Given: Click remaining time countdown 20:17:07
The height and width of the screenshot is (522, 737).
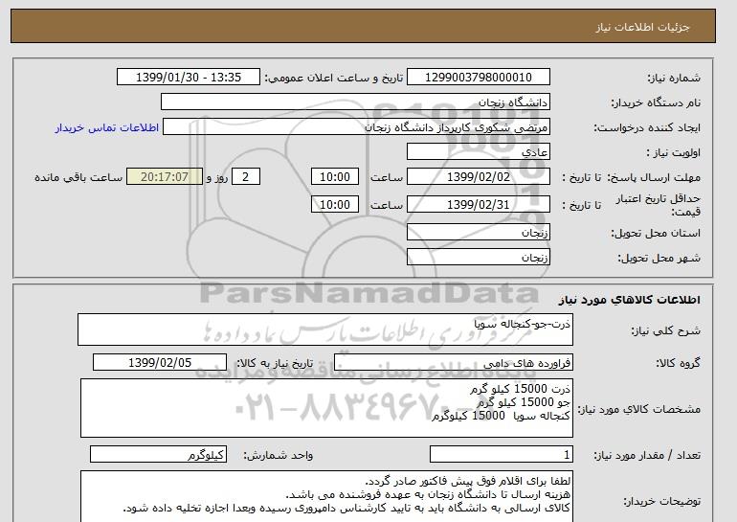Looking at the screenshot, I should [x=165, y=177].
